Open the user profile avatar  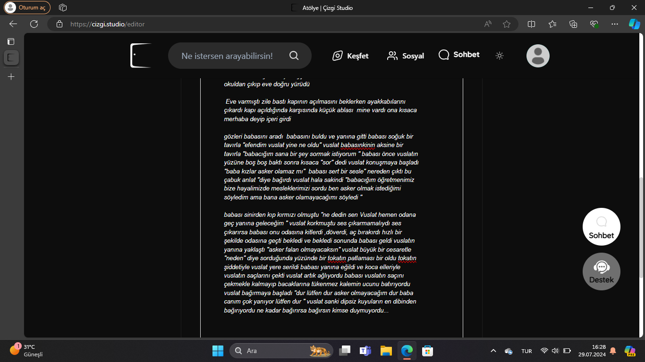click(538, 56)
